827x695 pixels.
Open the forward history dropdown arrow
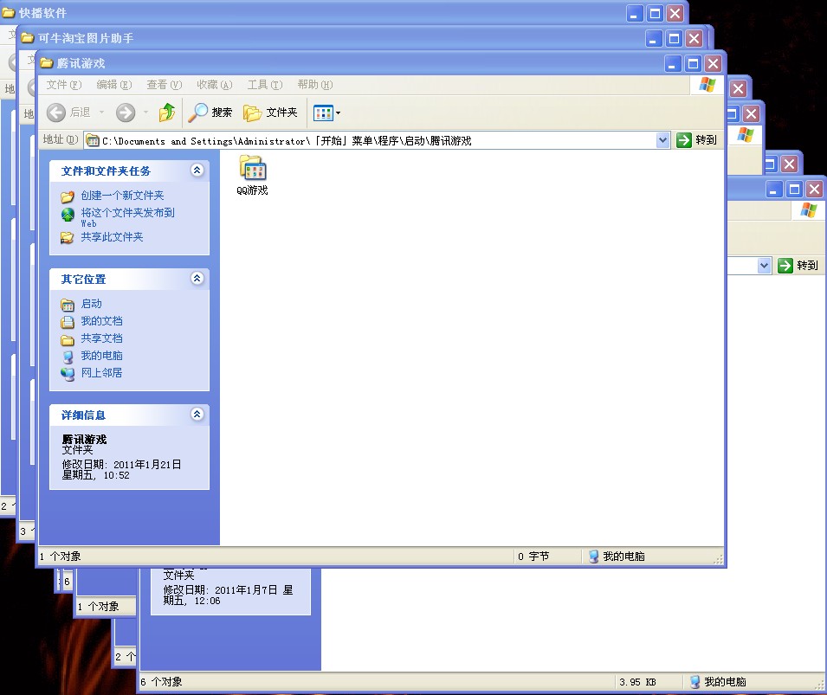click(146, 113)
